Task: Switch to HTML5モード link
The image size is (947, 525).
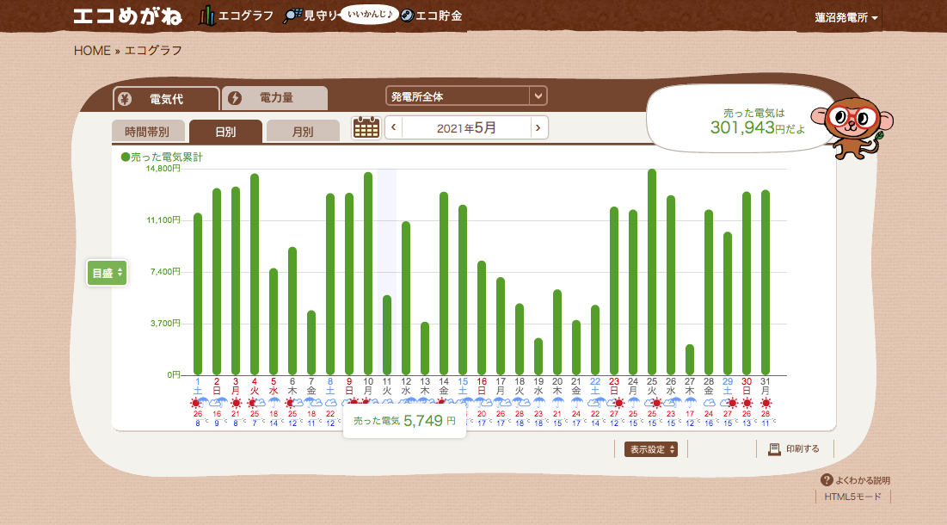Action: [852, 497]
